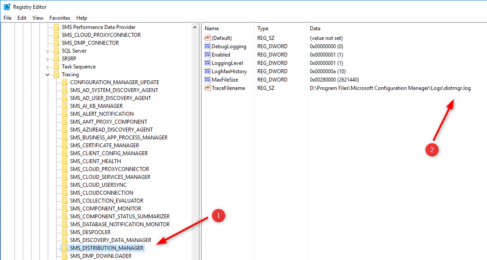Select the SMS_BUSINESS_APP_PROCESS_MANAGER folder icon
Screen dimensions: 487x260
(64, 138)
